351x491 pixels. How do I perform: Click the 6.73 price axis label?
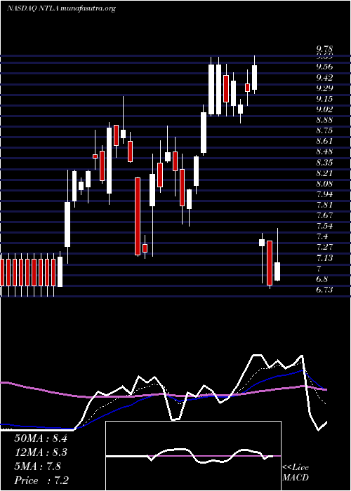click(324, 290)
